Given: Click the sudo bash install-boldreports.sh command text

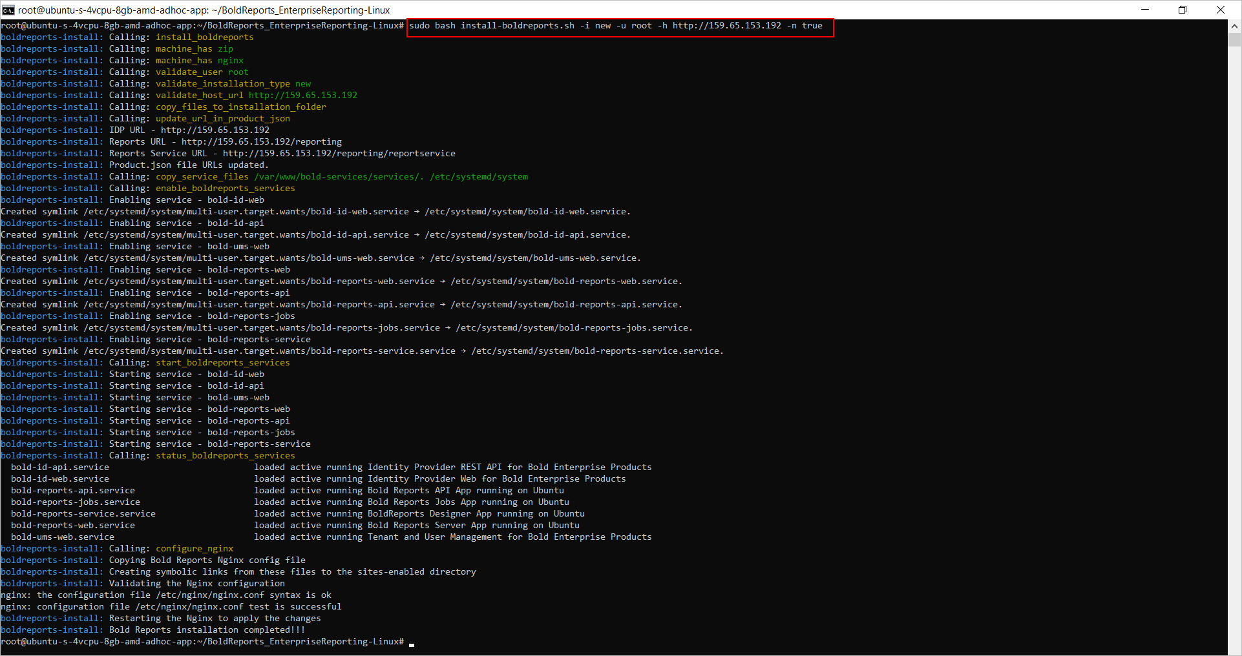Looking at the screenshot, I should pos(616,26).
